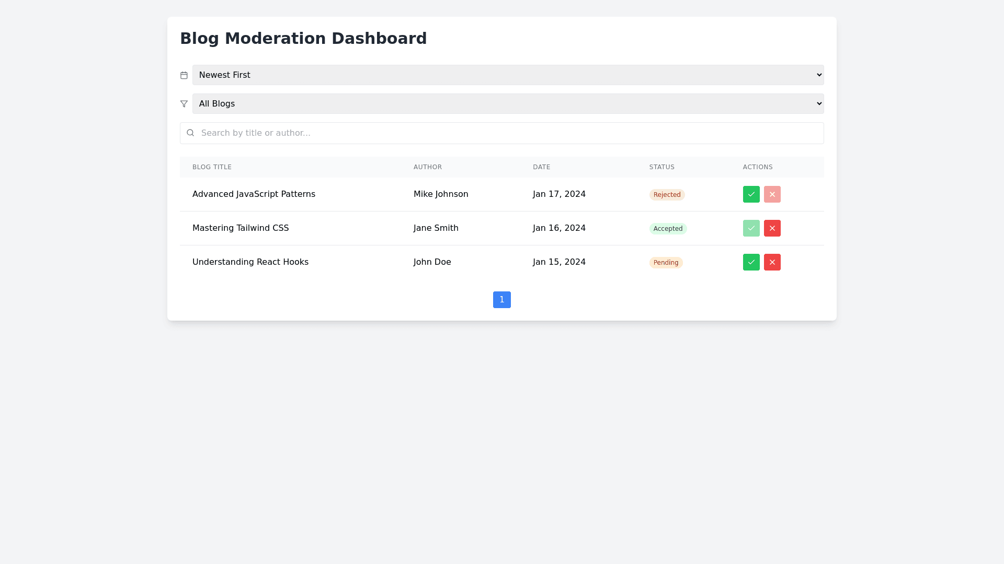Go to page 1
1004x564 pixels.
coord(501,300)
